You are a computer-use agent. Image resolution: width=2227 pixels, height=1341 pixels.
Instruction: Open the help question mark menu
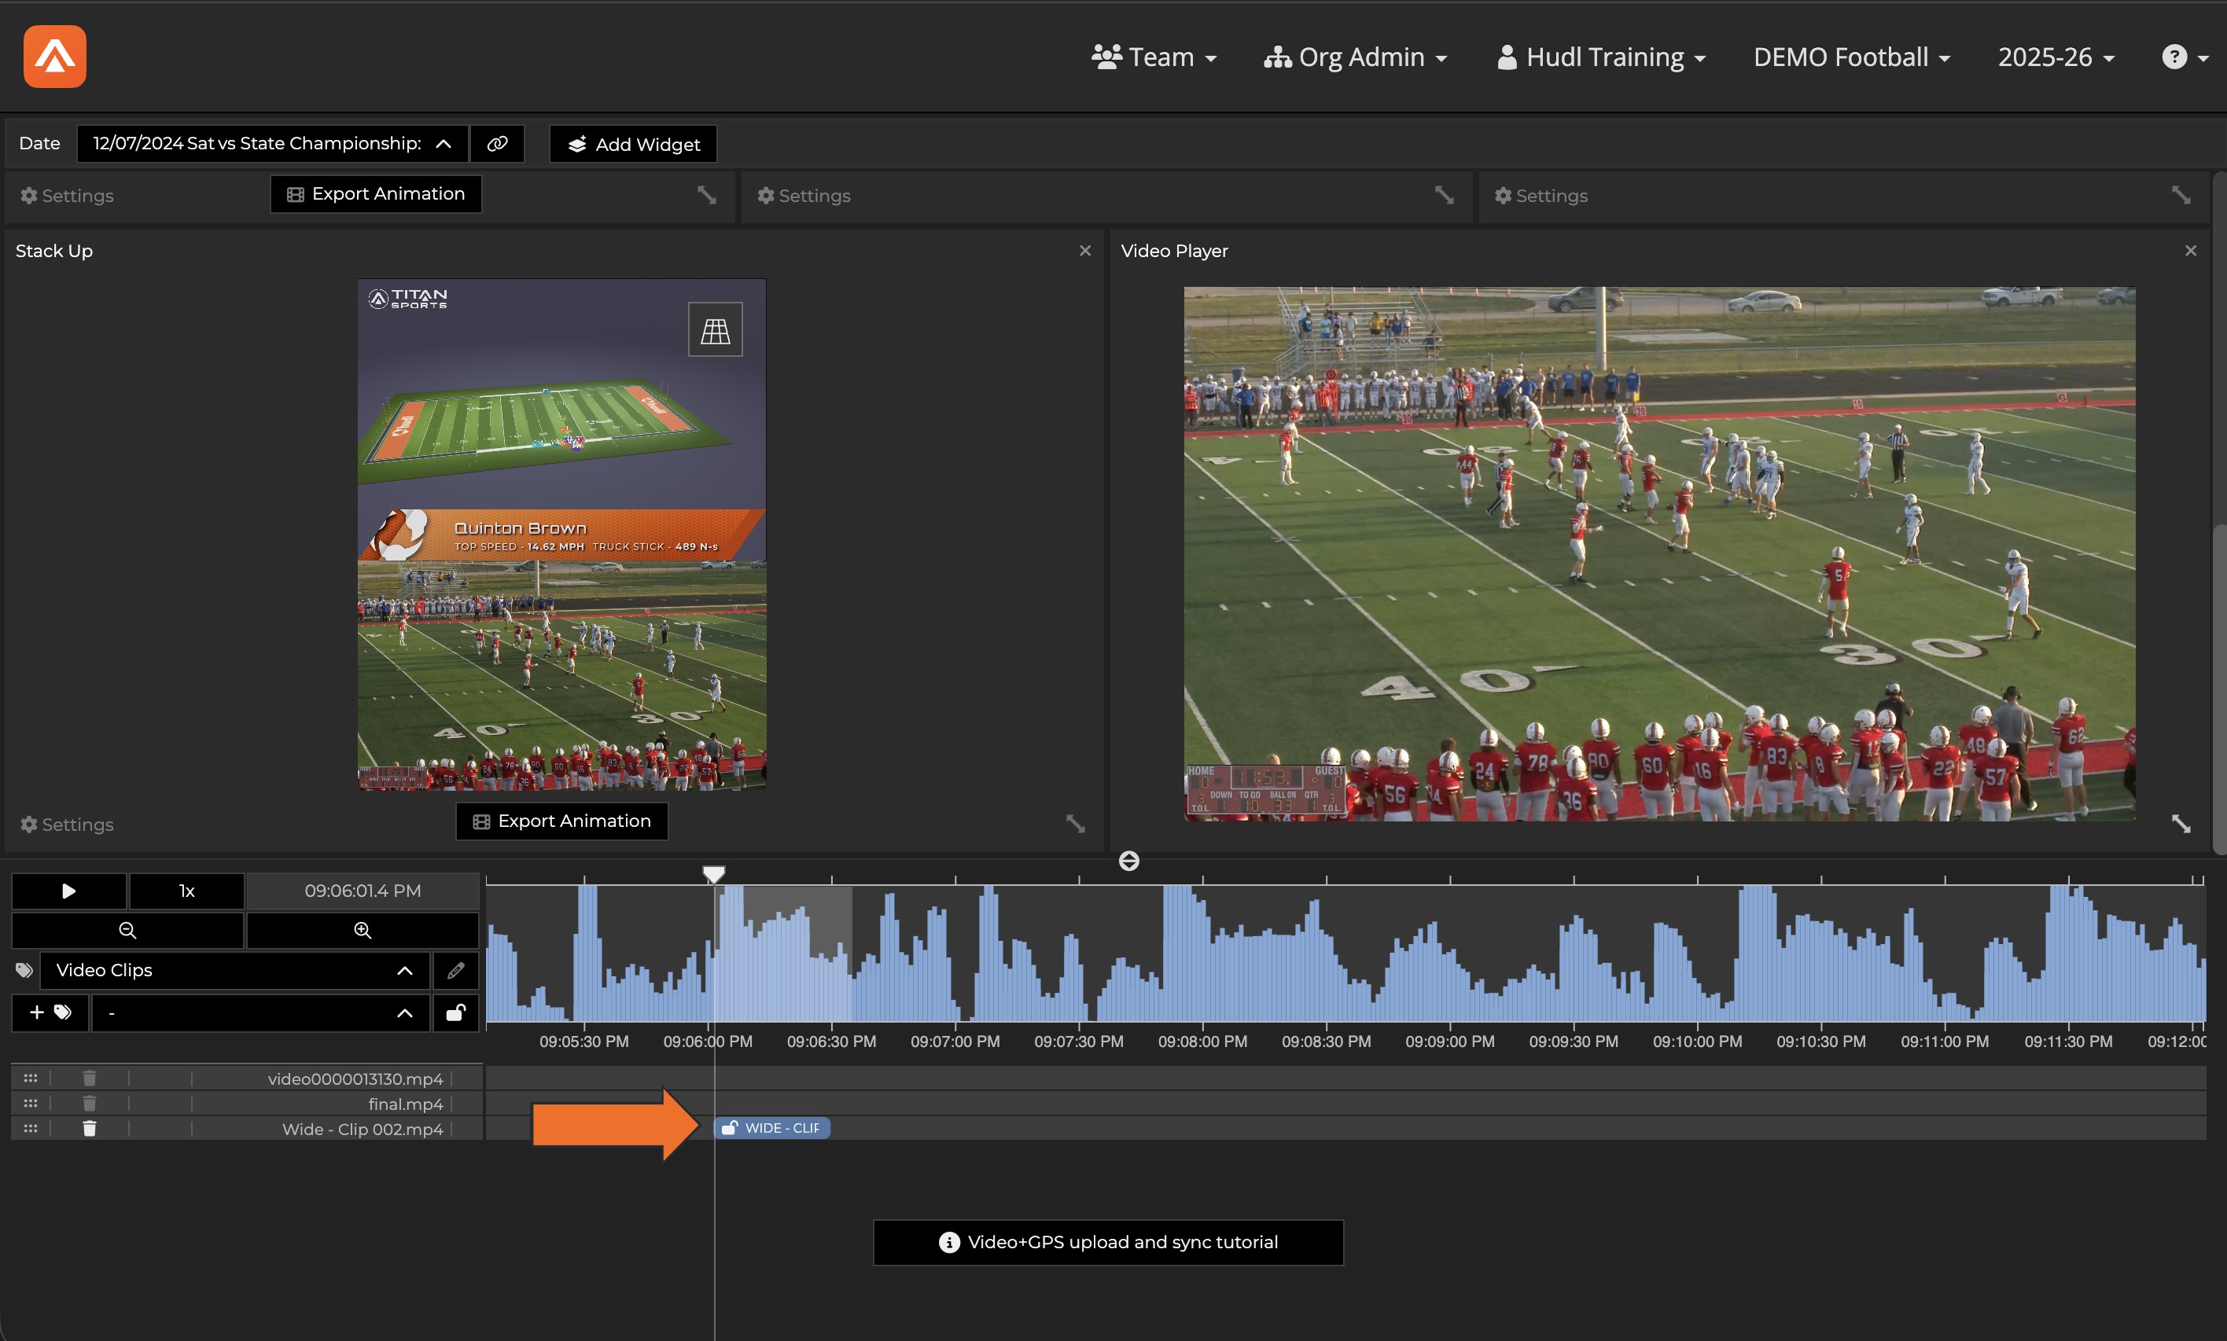click(x=2185, y=57)
